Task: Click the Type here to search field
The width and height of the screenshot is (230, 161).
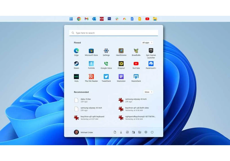Action: point(114,33)
